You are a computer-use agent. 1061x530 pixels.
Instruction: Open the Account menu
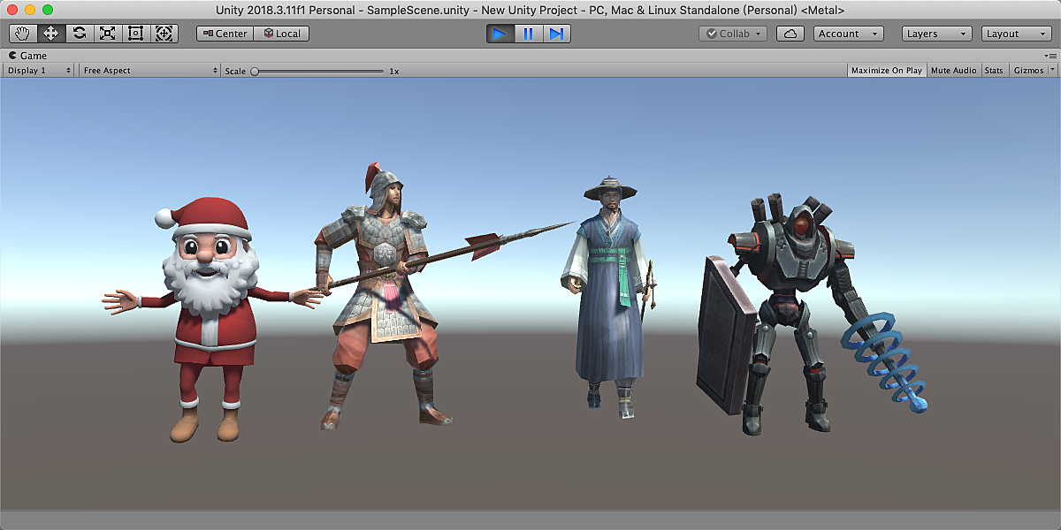tap(848, 34)
